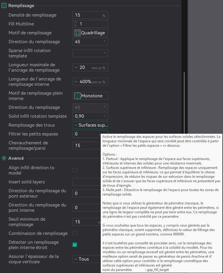The image size is (223, 273).
Task: Open the Longueur maximale de l'ancrage dropdown
Action: 90,67
